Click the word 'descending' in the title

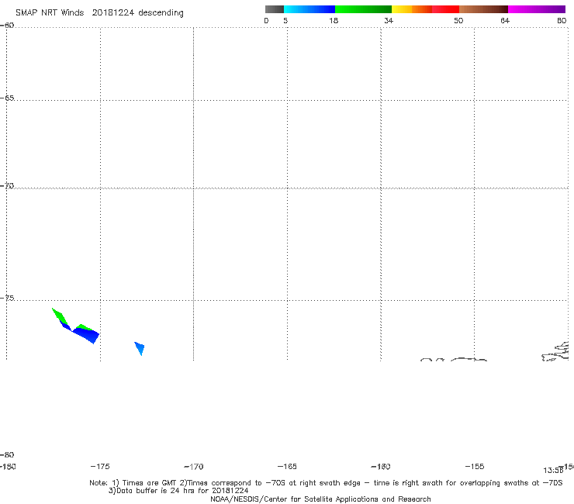point(161,13)
